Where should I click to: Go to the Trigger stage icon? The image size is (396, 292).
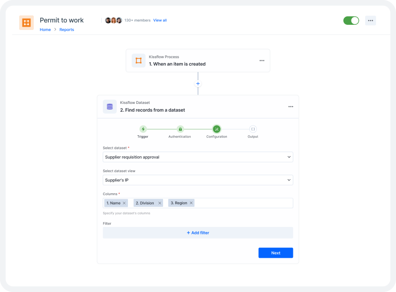click(143, 129)
